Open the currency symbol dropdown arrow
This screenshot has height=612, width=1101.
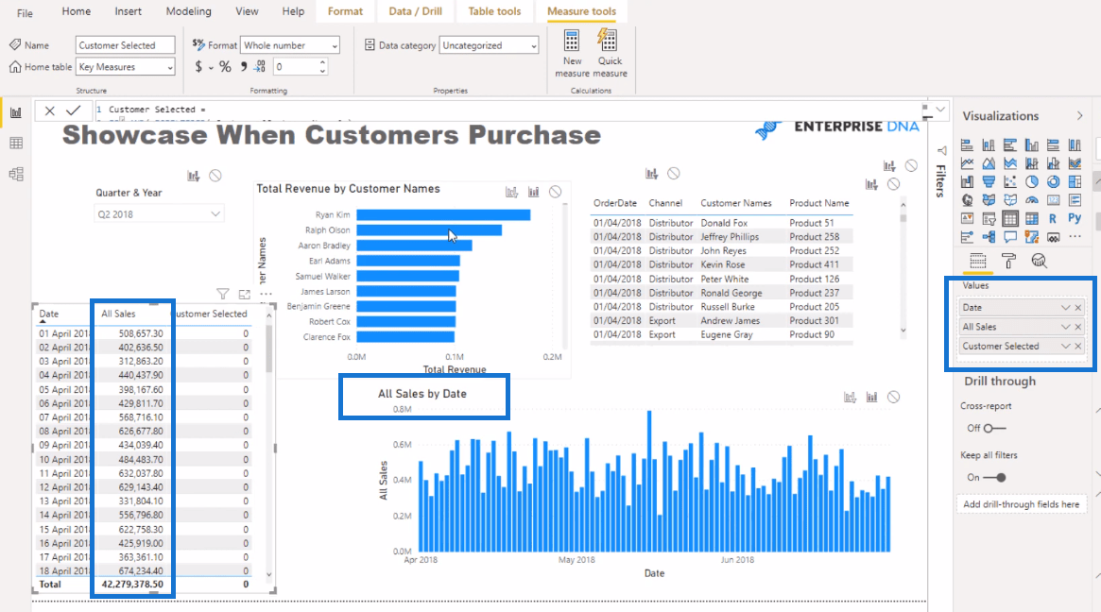point(211,68)
